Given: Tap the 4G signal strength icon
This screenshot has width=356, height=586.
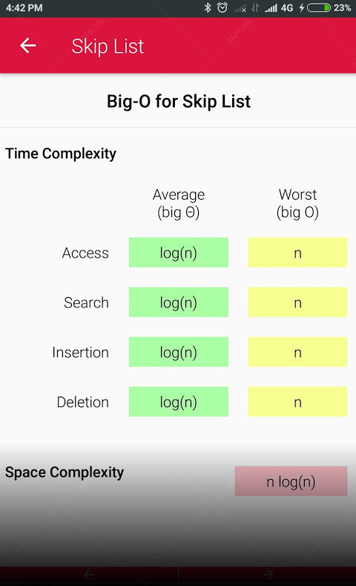Looking at the screenshot, I should click(x=271, y=8).
